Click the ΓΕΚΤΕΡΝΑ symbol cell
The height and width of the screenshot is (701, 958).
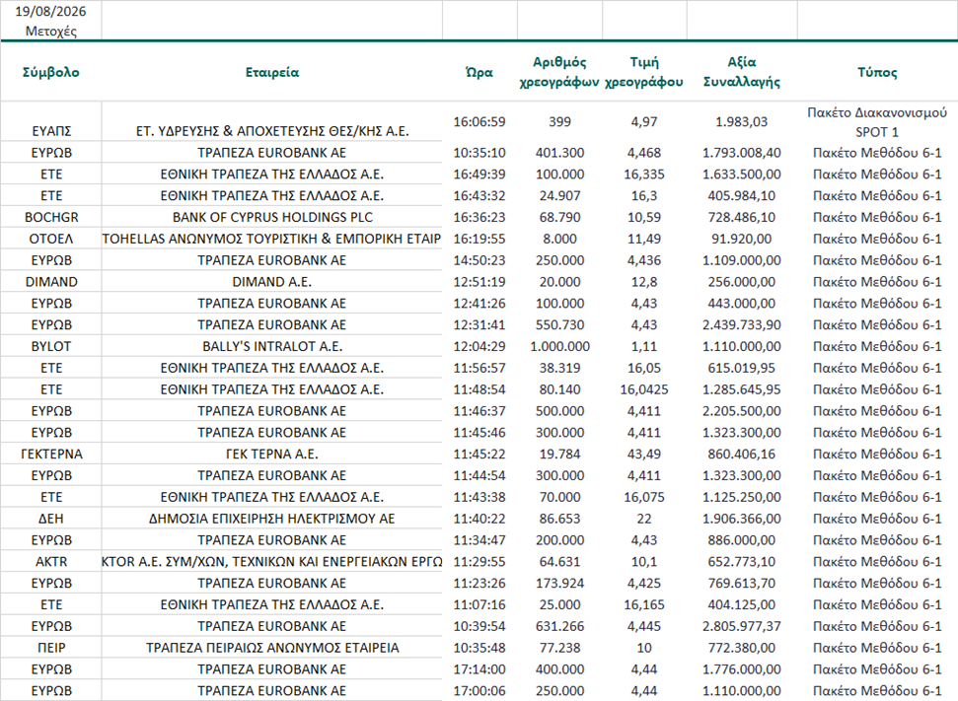[x=50, y=455]
